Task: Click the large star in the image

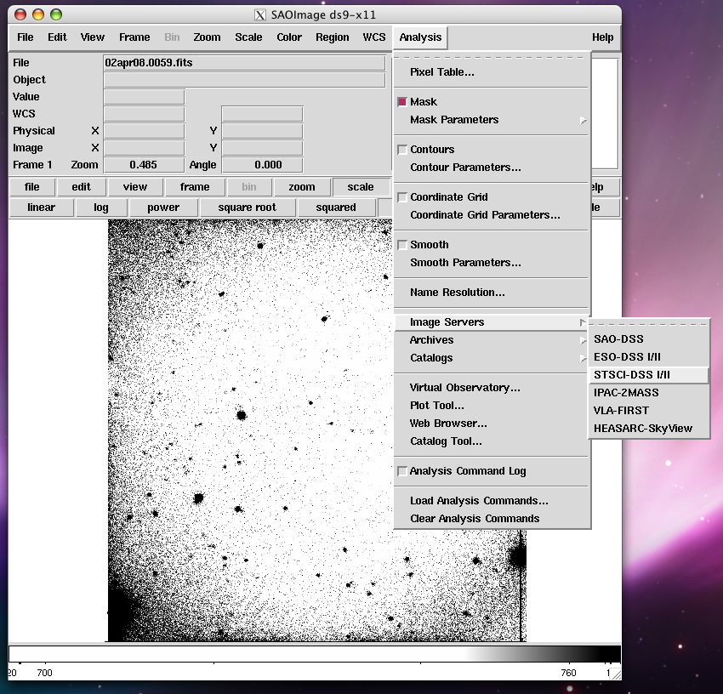Action: (198, 499)
